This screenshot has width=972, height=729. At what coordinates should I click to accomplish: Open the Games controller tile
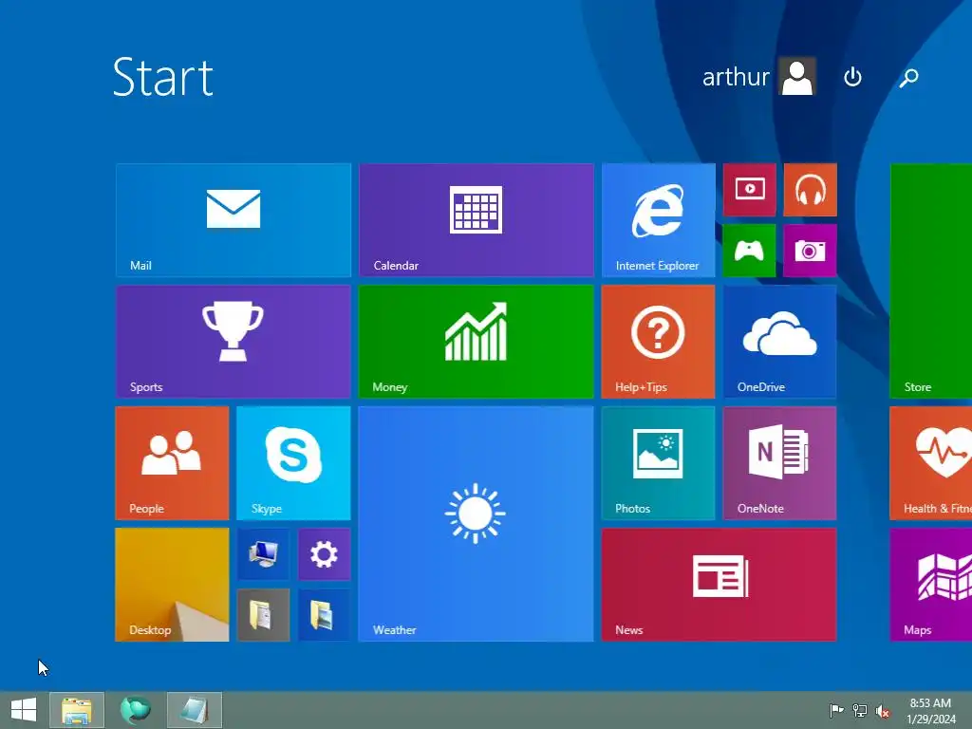750,251
